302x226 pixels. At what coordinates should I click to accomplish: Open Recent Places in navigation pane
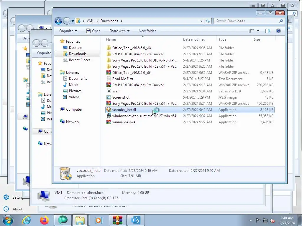coord(76,60)
